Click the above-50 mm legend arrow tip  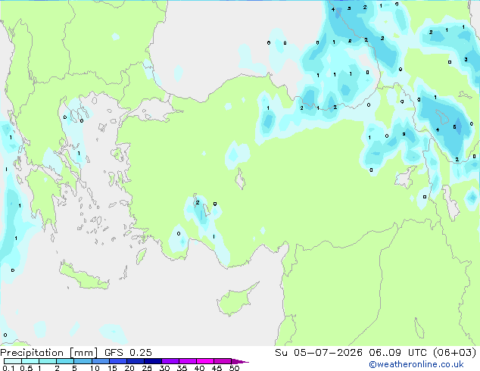(240, 361)
